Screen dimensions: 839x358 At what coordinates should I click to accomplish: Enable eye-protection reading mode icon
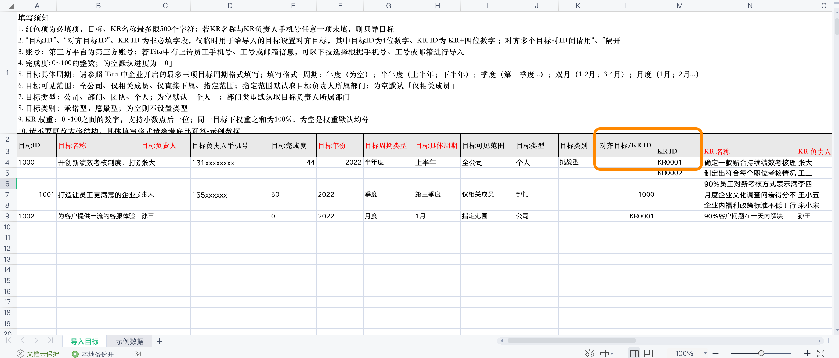[590, 353]
